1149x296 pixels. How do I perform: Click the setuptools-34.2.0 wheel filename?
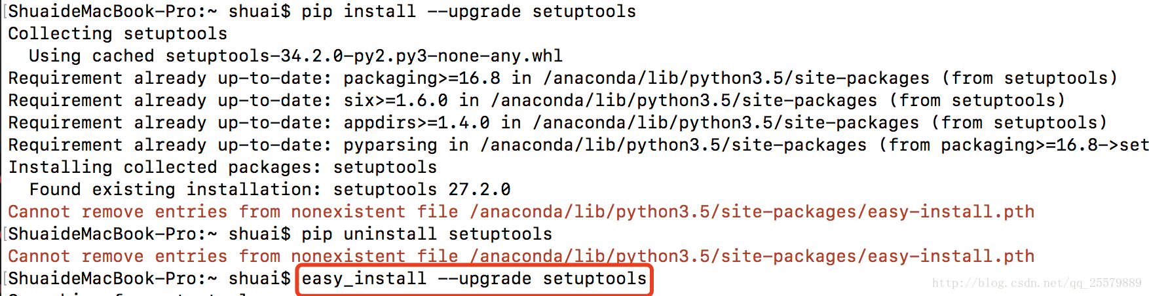(364, 56)
